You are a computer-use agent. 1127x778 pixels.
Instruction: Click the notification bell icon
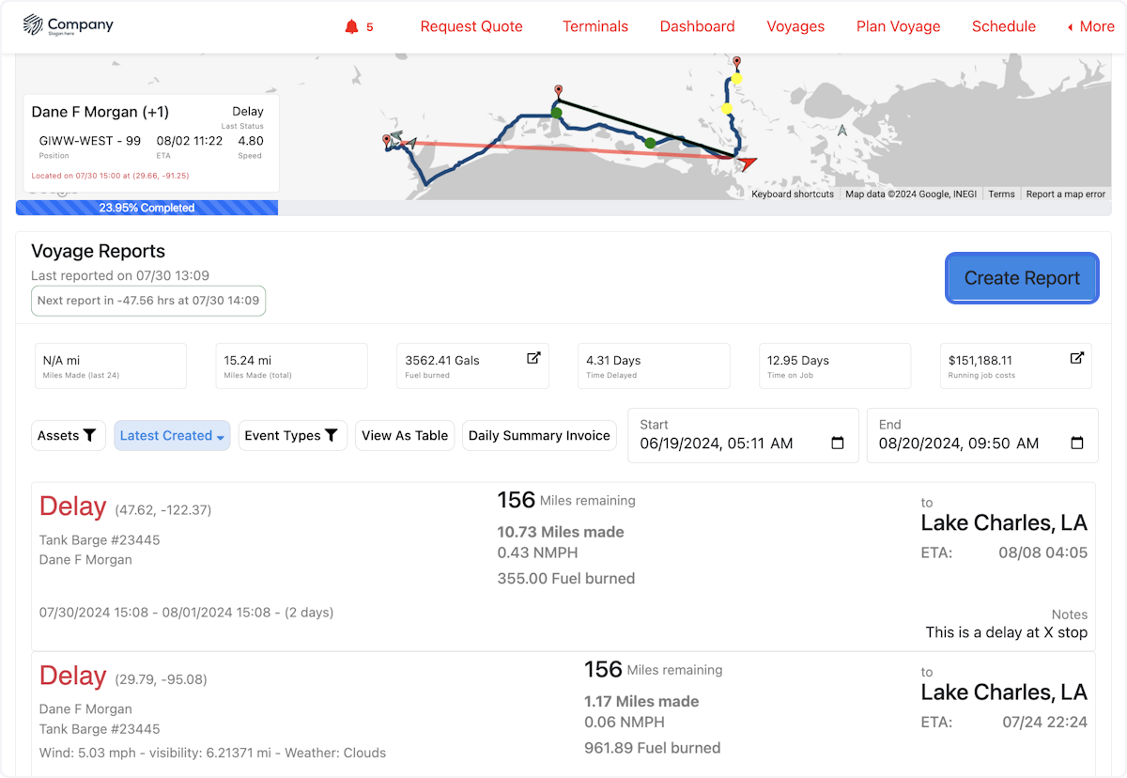point(352,26)
